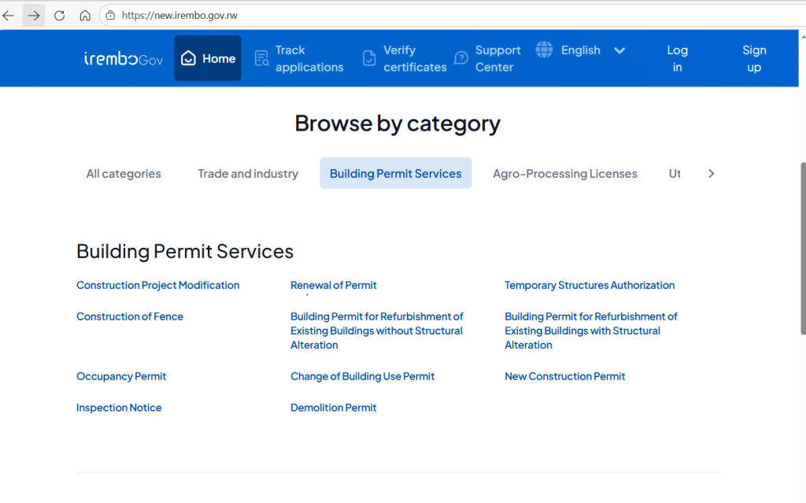Click the Support Center help icon
806x503 pixels.
pos(461,58)
